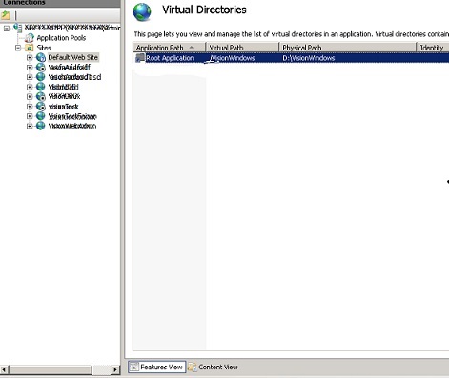The image size is (449, 378).
Task: Sort by the Application Path column header
Action: tap(170, 48)
